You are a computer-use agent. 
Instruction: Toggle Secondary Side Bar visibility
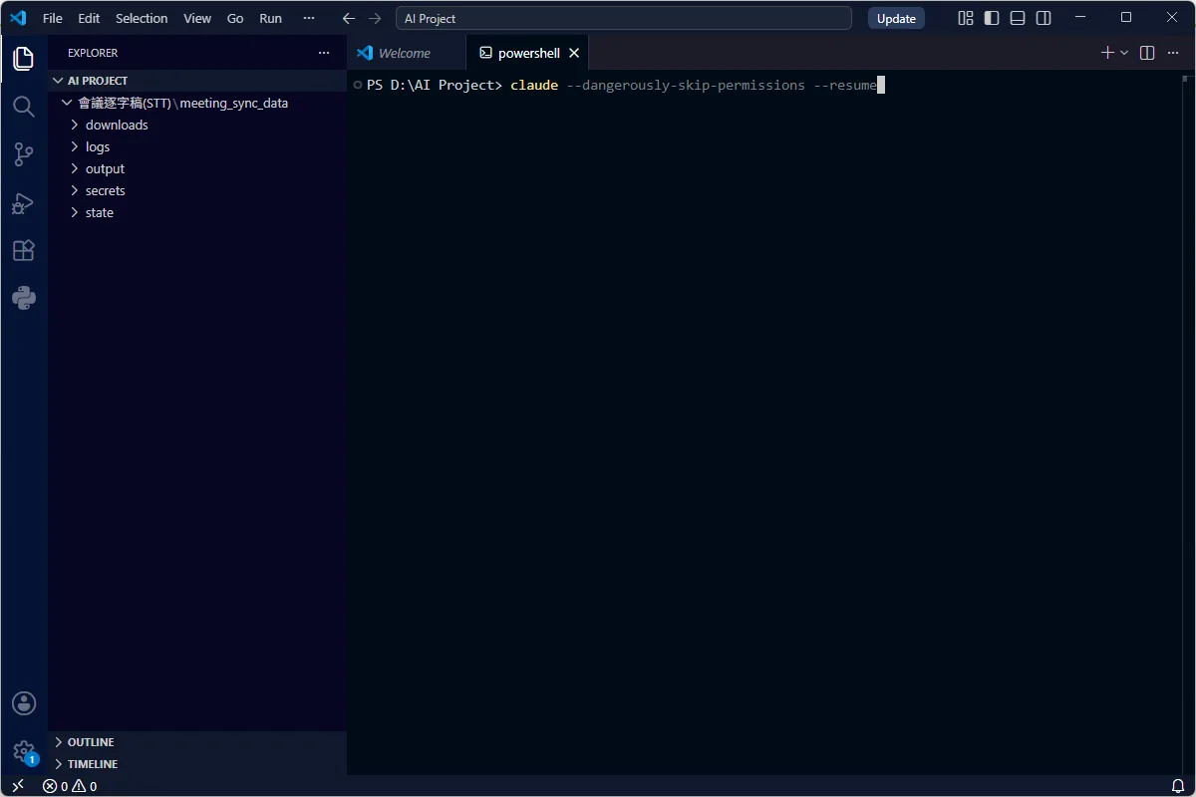[x=1044, y=18]
